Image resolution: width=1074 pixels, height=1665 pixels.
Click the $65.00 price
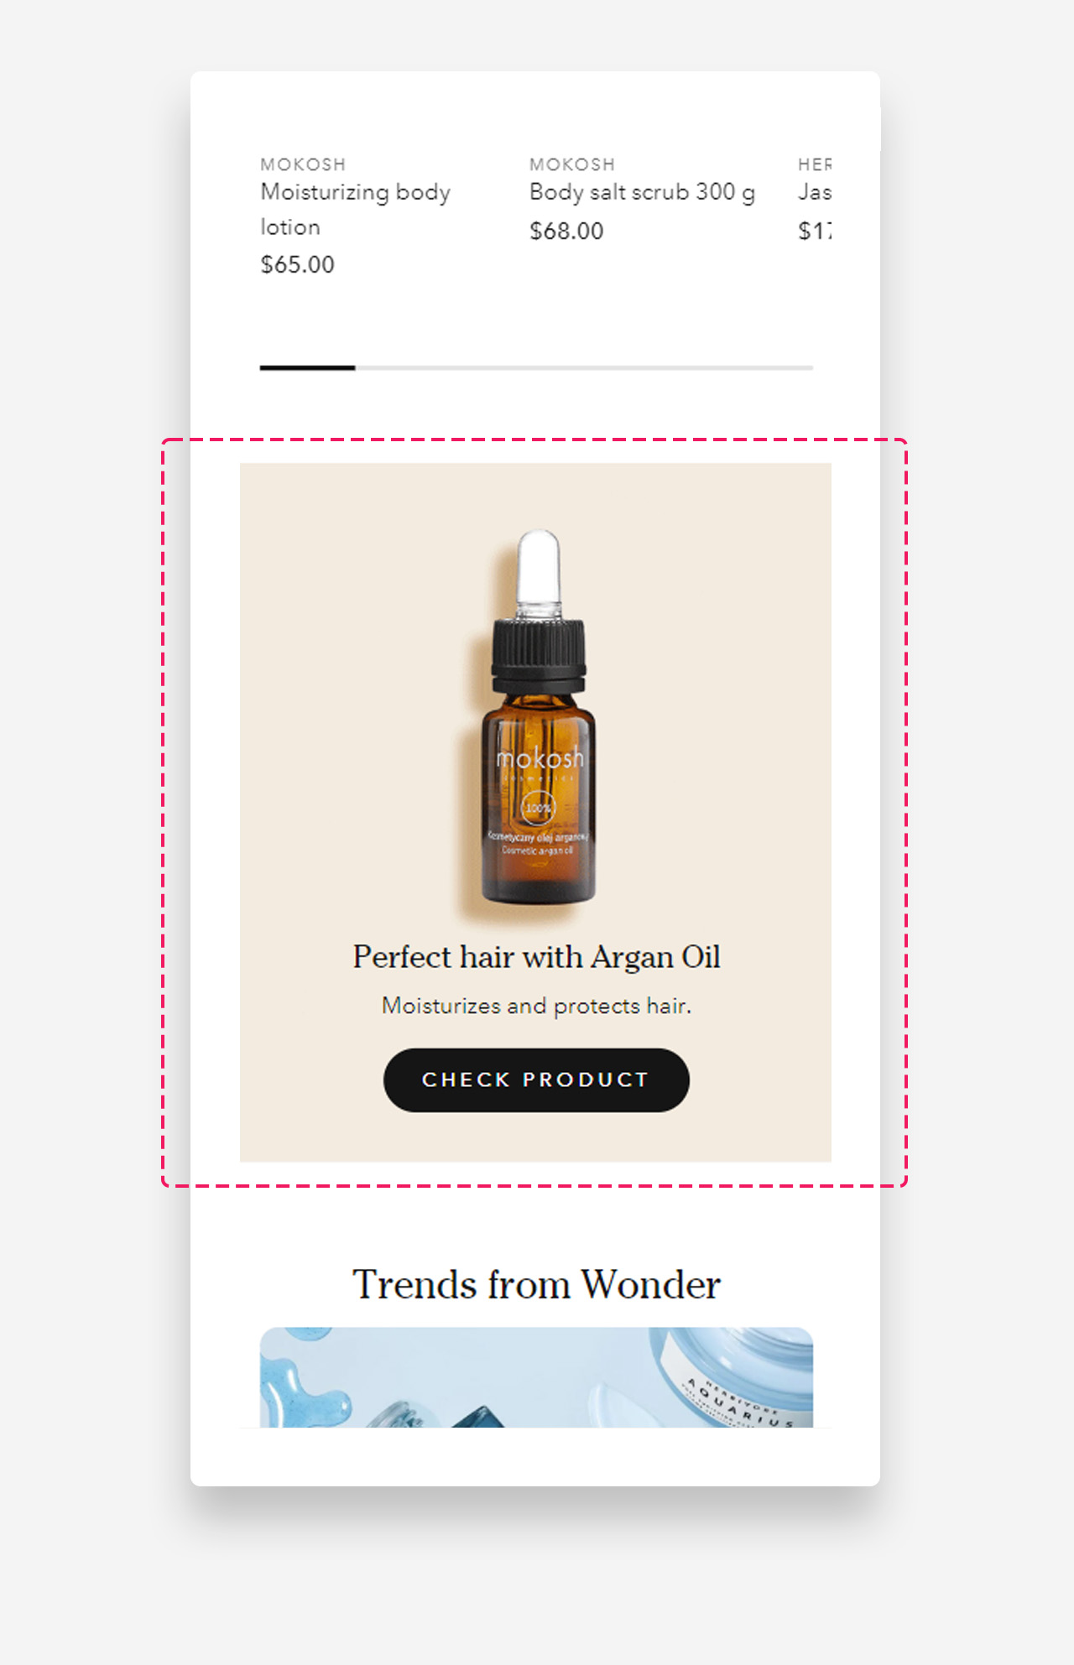pos(297,264)
